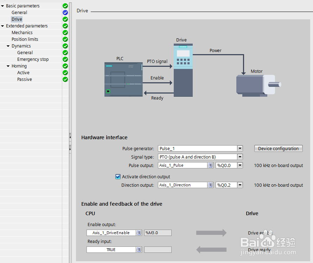The image size is (313, 263).
Task: Click the lower right-pointing arrow on the panel splitter
Action: 70,149
